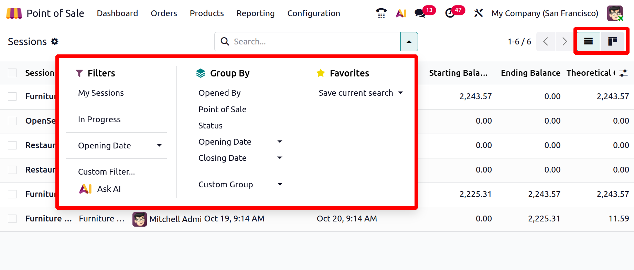634x270 pixels.
Task: Open Sessions gear actions menu
Action: [x=55, y=42]
